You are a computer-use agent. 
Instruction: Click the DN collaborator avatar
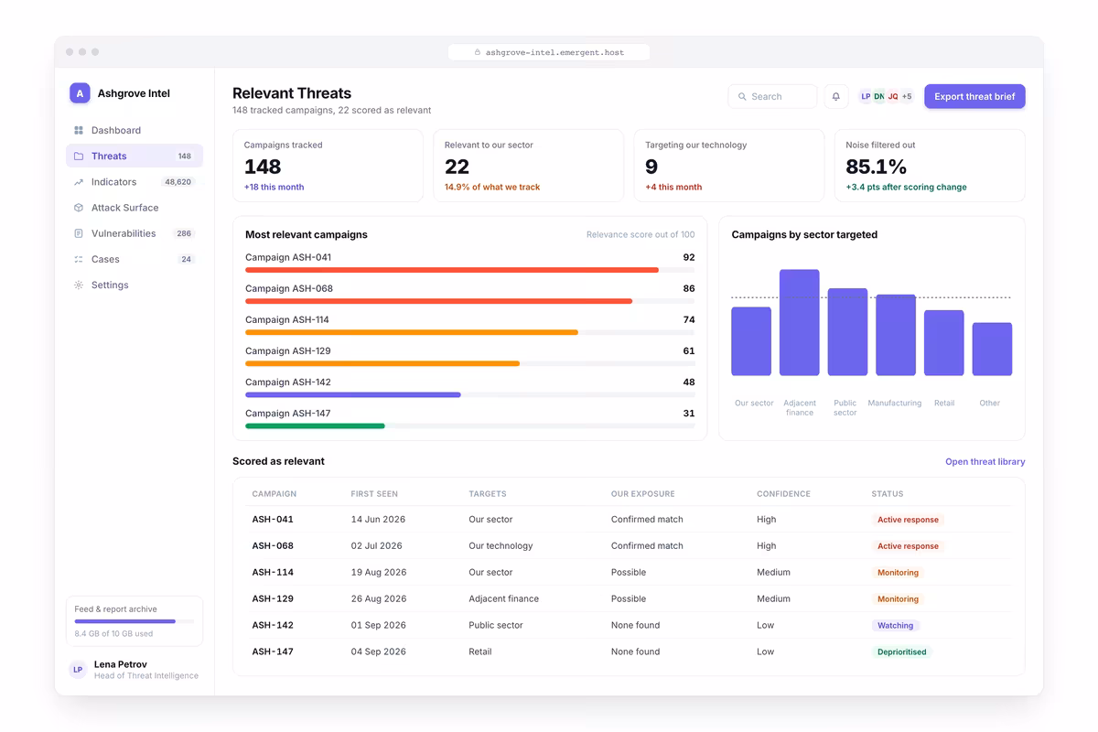(x=879, y=96)
